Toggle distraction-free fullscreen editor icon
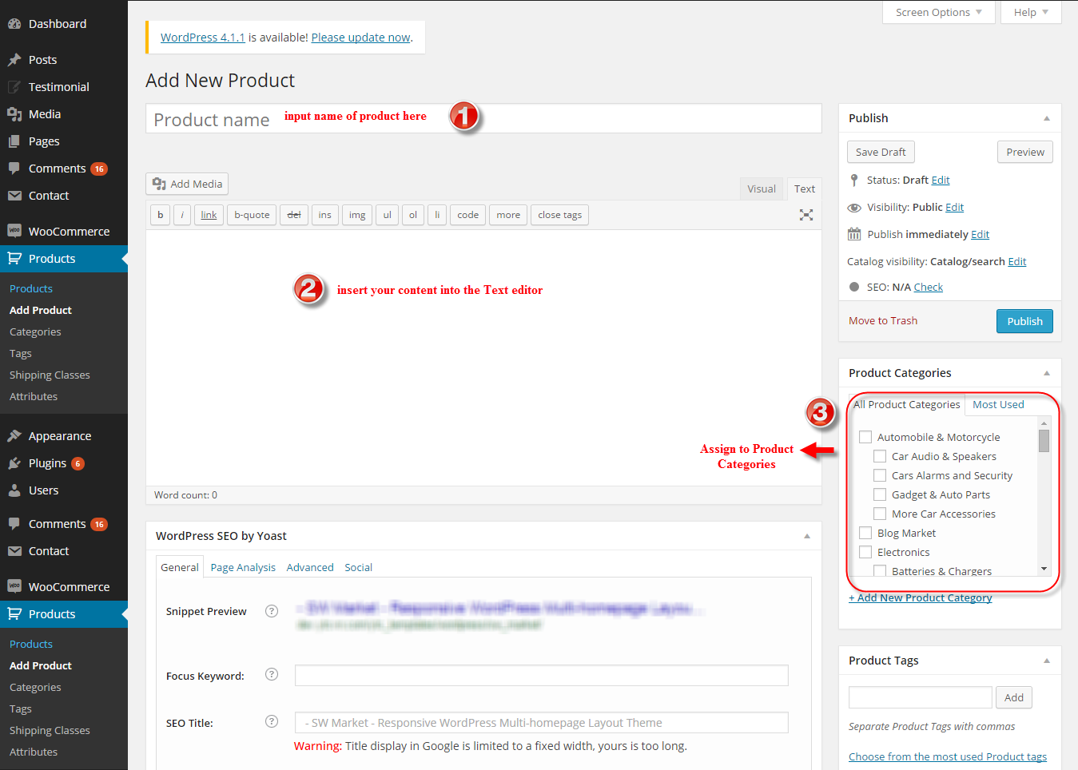This screenshot has width=1078, height=770. (806, 215)
